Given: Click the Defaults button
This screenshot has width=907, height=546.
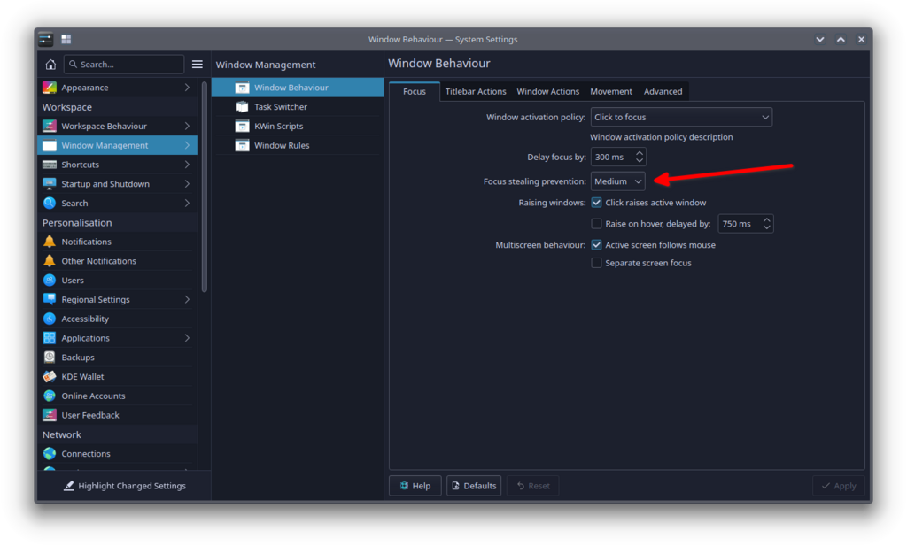Looking at the screenshot, I should pyautogui.click(x=474, y=486).
